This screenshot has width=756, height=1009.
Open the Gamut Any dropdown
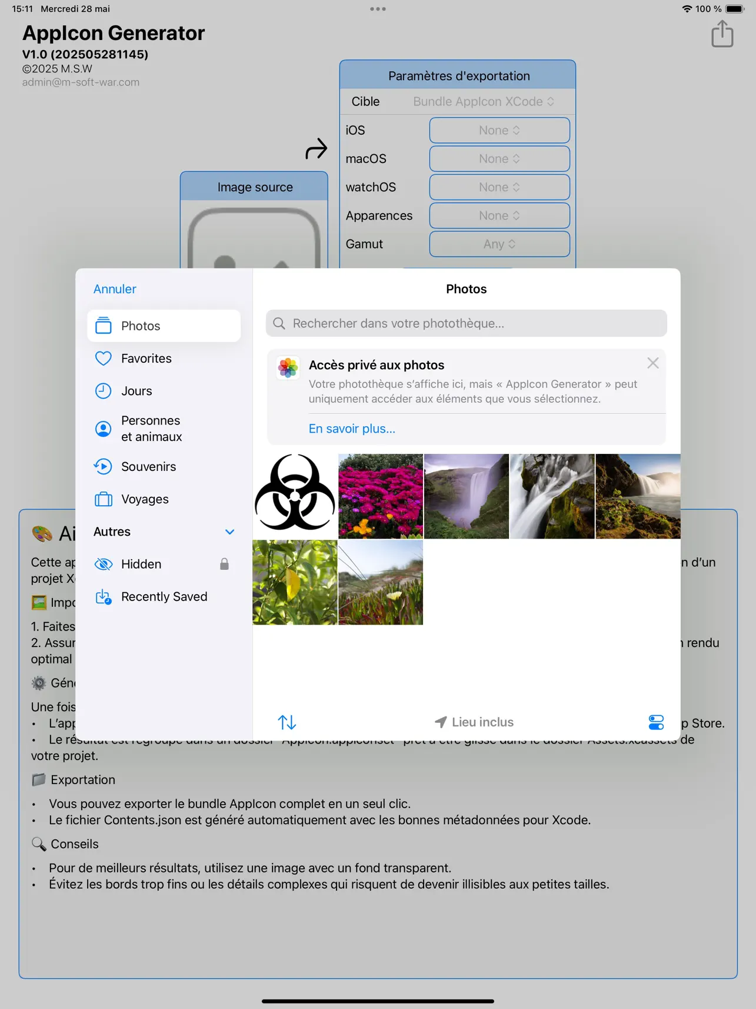(x=499, y=244)
